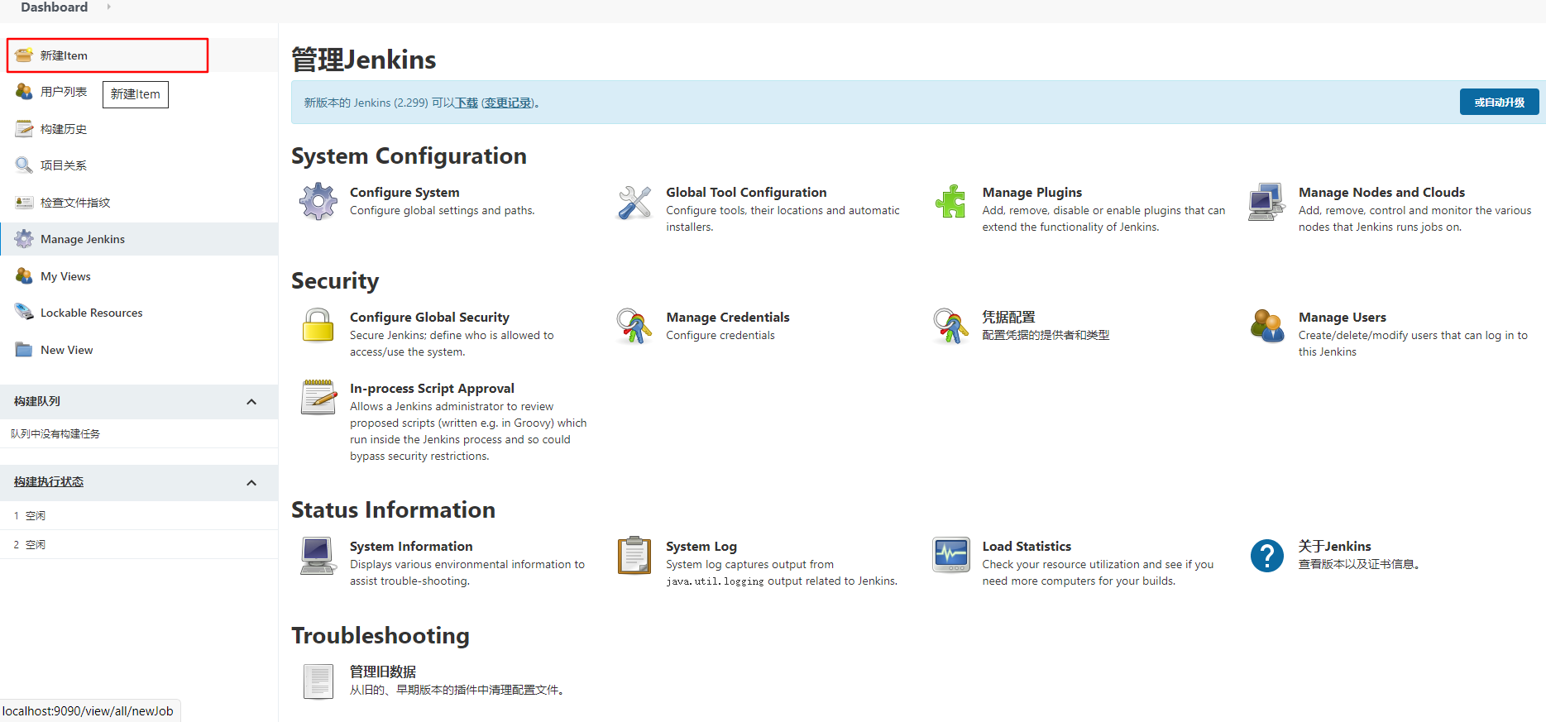
Task: Click the 队列中没有构建任务 message
Action: coord(55,433)
